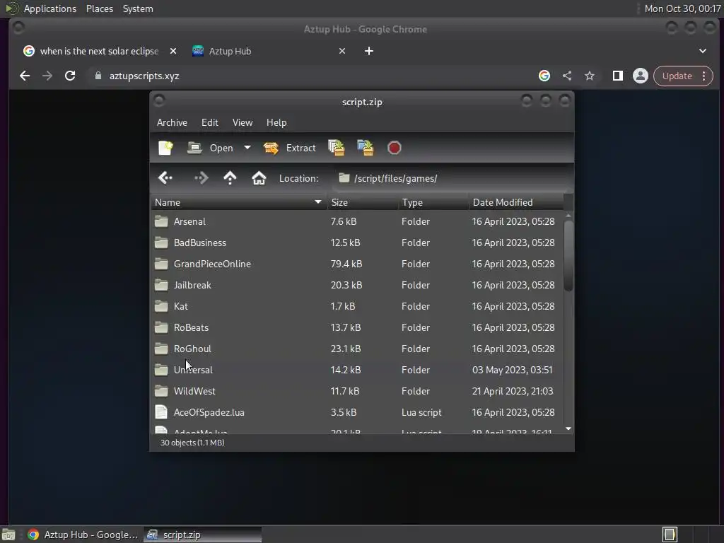The width and height of the screenshot is (724, 543).
Task: Select the BadBusiness folder
Action: pyautogui.click(x=358, y=243)
